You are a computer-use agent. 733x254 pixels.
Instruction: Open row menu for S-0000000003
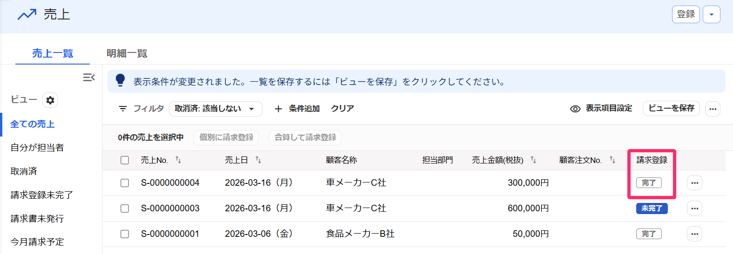(695, 208)
